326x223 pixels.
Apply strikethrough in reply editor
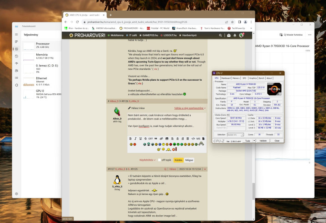pos(145,139)
